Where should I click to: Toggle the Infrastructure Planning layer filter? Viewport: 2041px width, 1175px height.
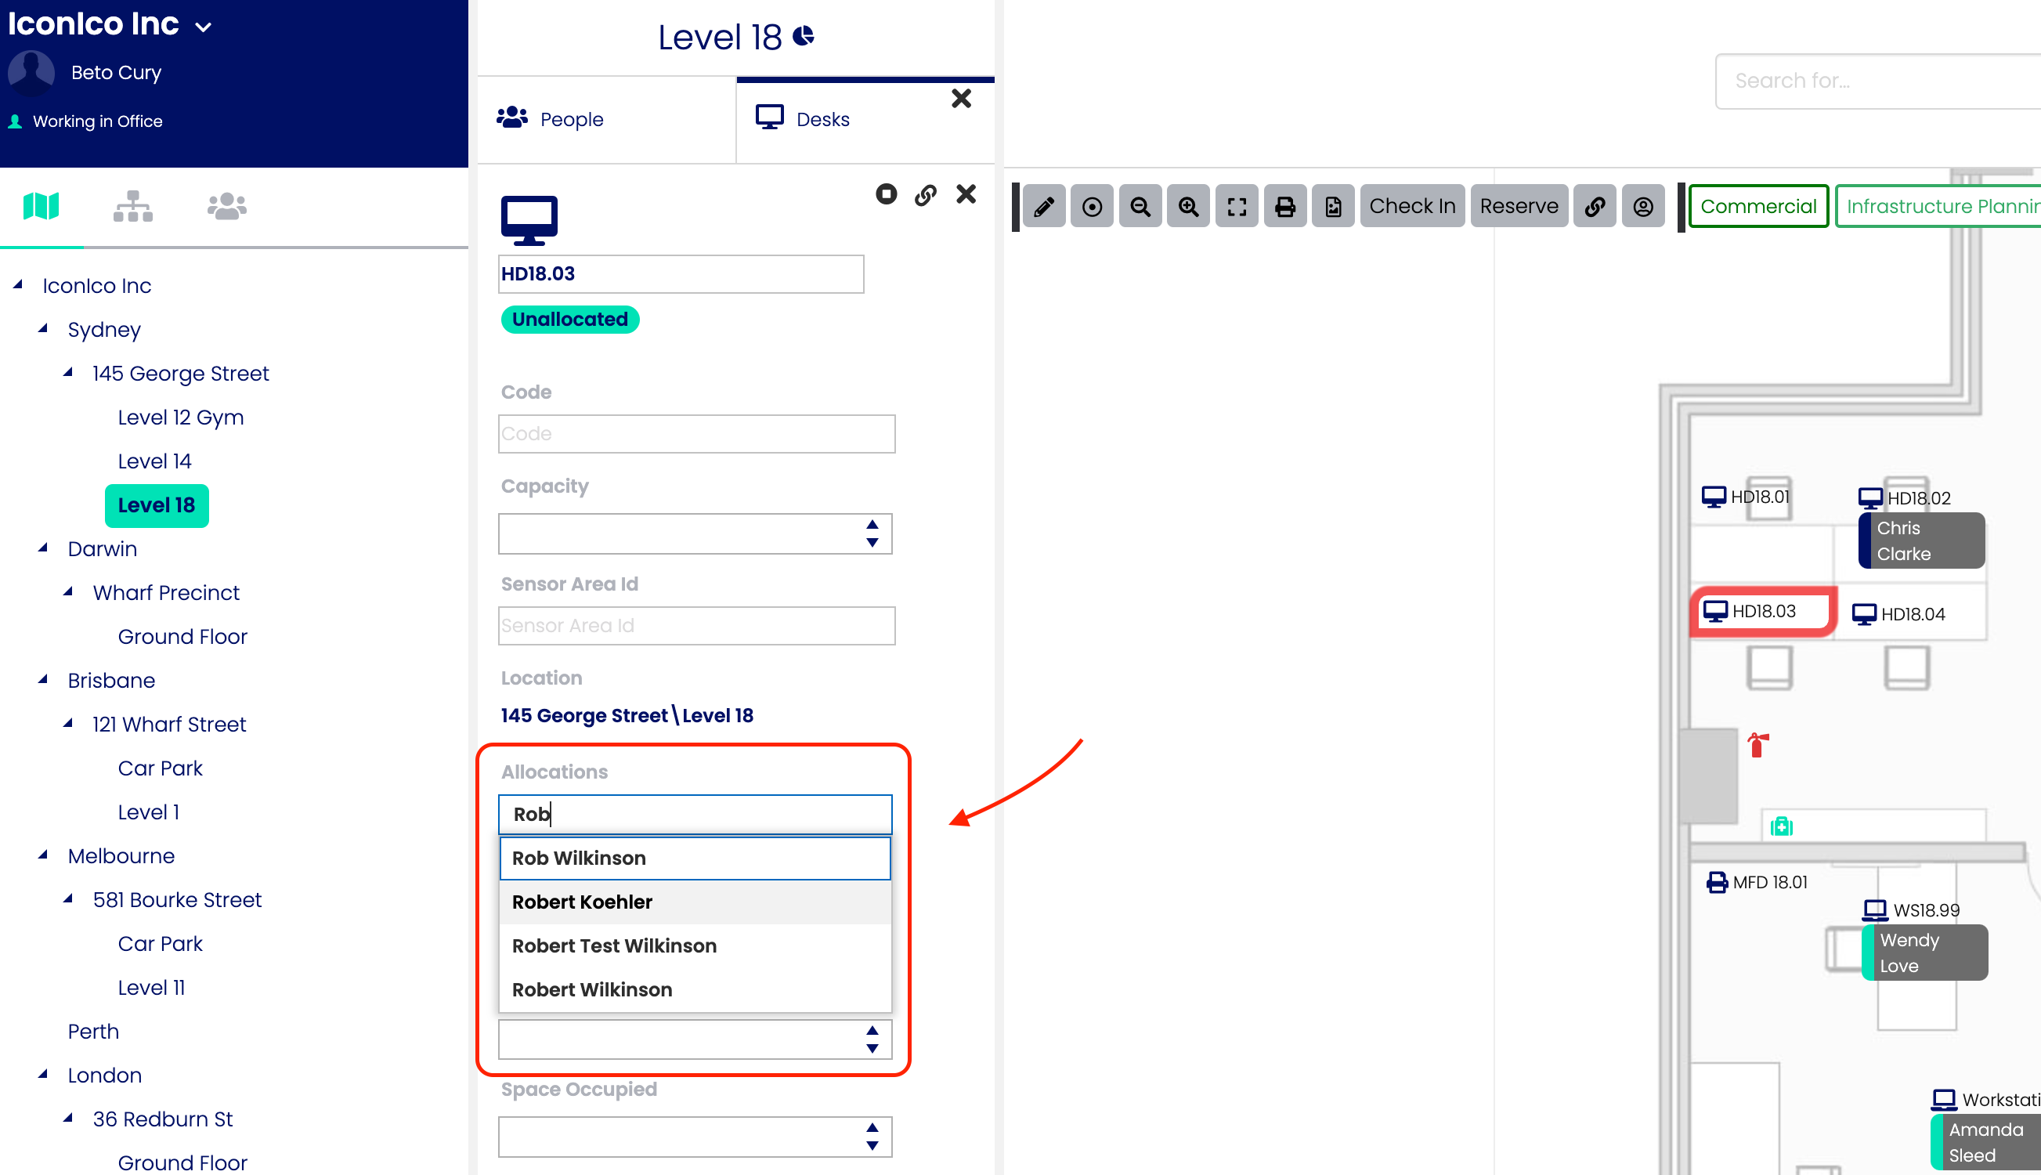tap(1941, 207)
